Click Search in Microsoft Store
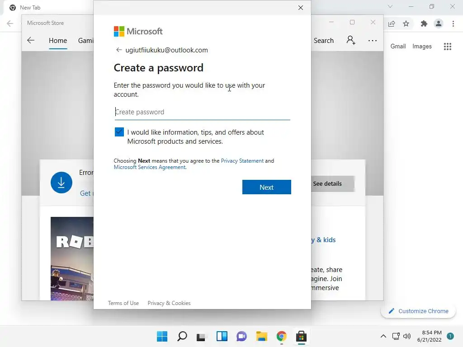 (324, 40)
